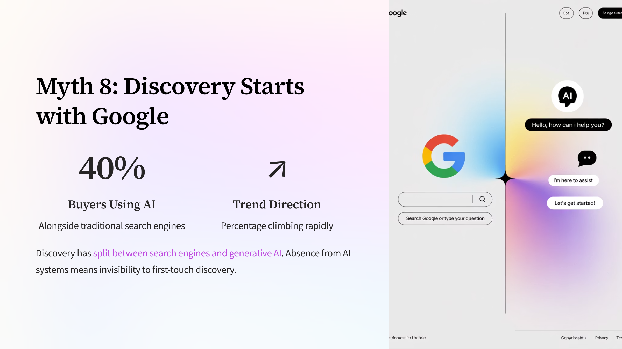622x349 pixels.
Task: Click the four-point sparkle star icon
Action: (x=505, y=178)
